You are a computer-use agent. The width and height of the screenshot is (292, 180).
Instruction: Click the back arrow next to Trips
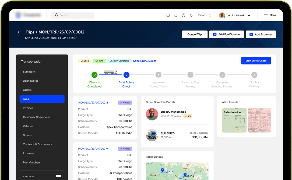coord(19,32)
